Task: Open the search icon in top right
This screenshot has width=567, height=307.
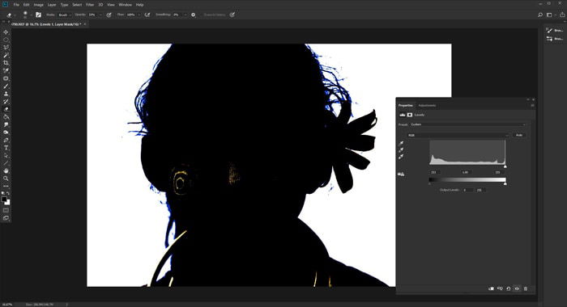Action: 540,15
